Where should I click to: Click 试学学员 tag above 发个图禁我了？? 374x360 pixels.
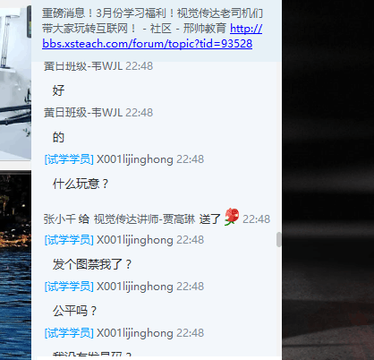click(69, 240)
